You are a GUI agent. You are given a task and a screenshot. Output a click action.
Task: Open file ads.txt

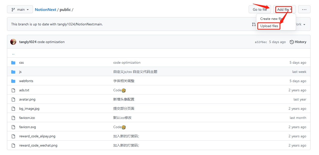click(24, 90)
